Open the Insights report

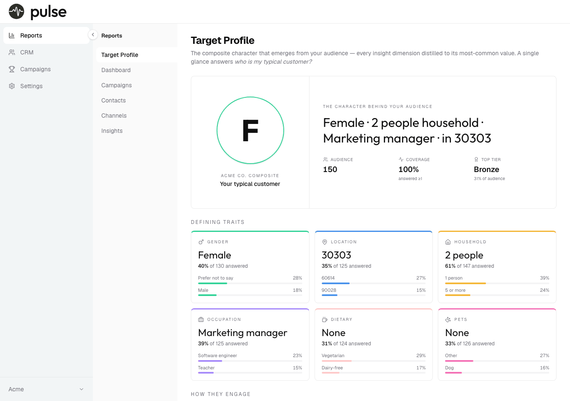pos(137,131)
